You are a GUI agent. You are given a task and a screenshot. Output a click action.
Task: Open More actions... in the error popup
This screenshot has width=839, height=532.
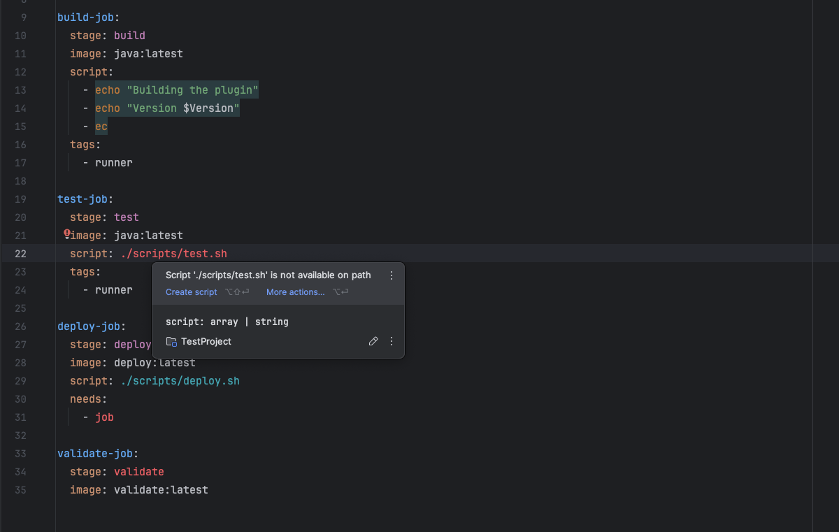pyautogui.click(x=295, y=292)
